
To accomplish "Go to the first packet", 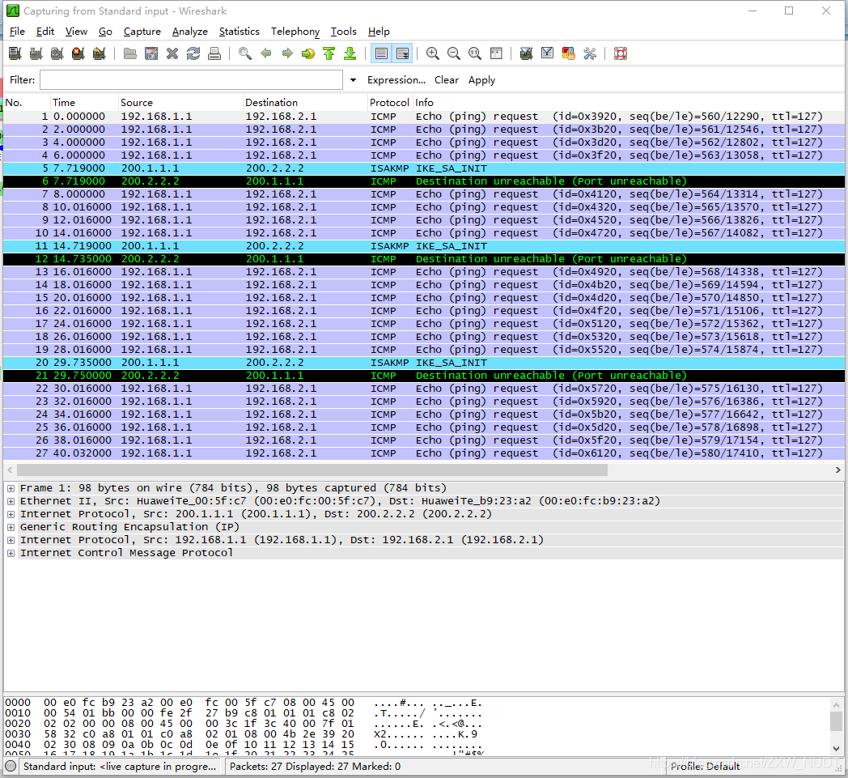I will pos(329,53).
